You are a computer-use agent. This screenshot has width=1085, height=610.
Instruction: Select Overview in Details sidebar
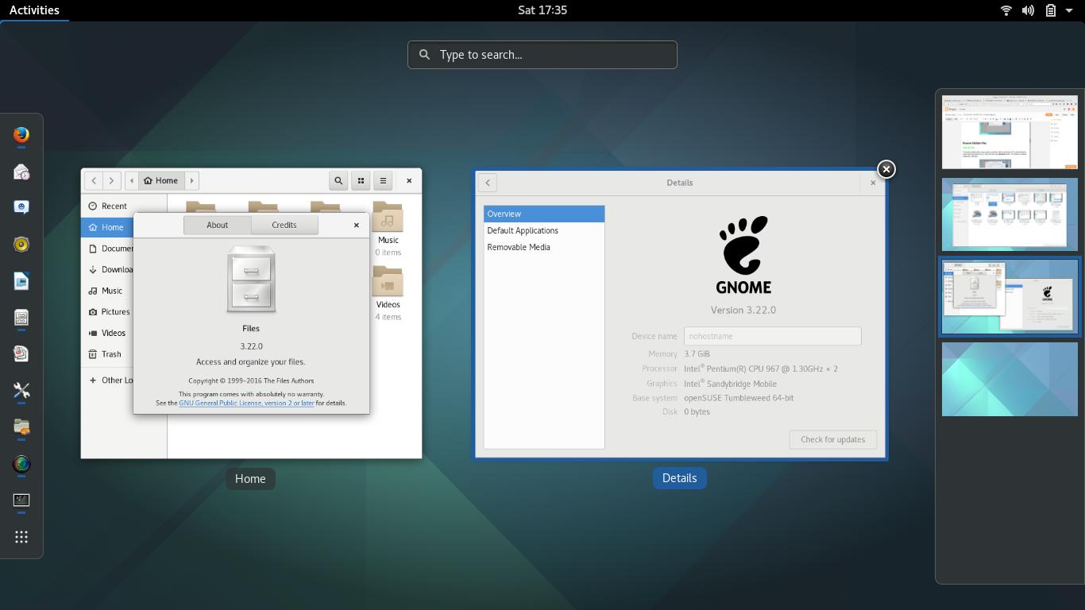pyautogui.click(x=544, y=214)
